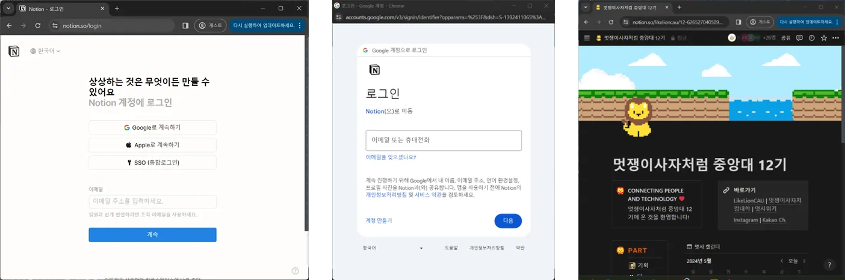Open new tab in 멋쟁이사자처럼 window
The width and height of the screenshot is (845, 280).
[x=679, y=7]
